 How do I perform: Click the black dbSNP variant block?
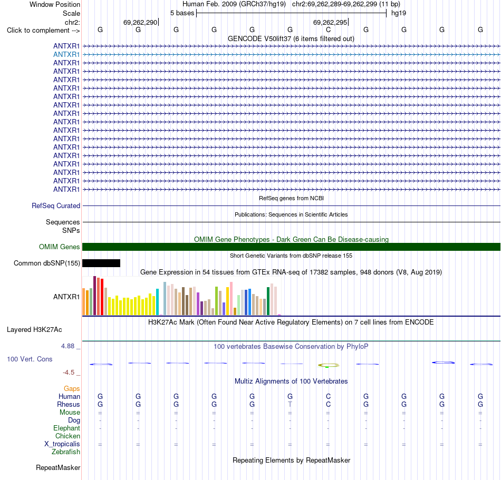point(101,263)
